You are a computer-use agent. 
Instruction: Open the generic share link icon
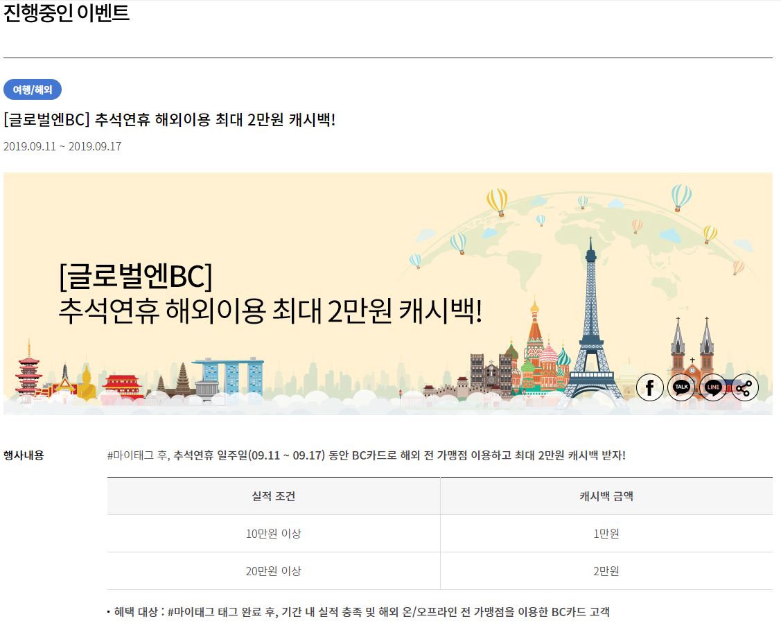pyautogui.click(x=744, y=387)
